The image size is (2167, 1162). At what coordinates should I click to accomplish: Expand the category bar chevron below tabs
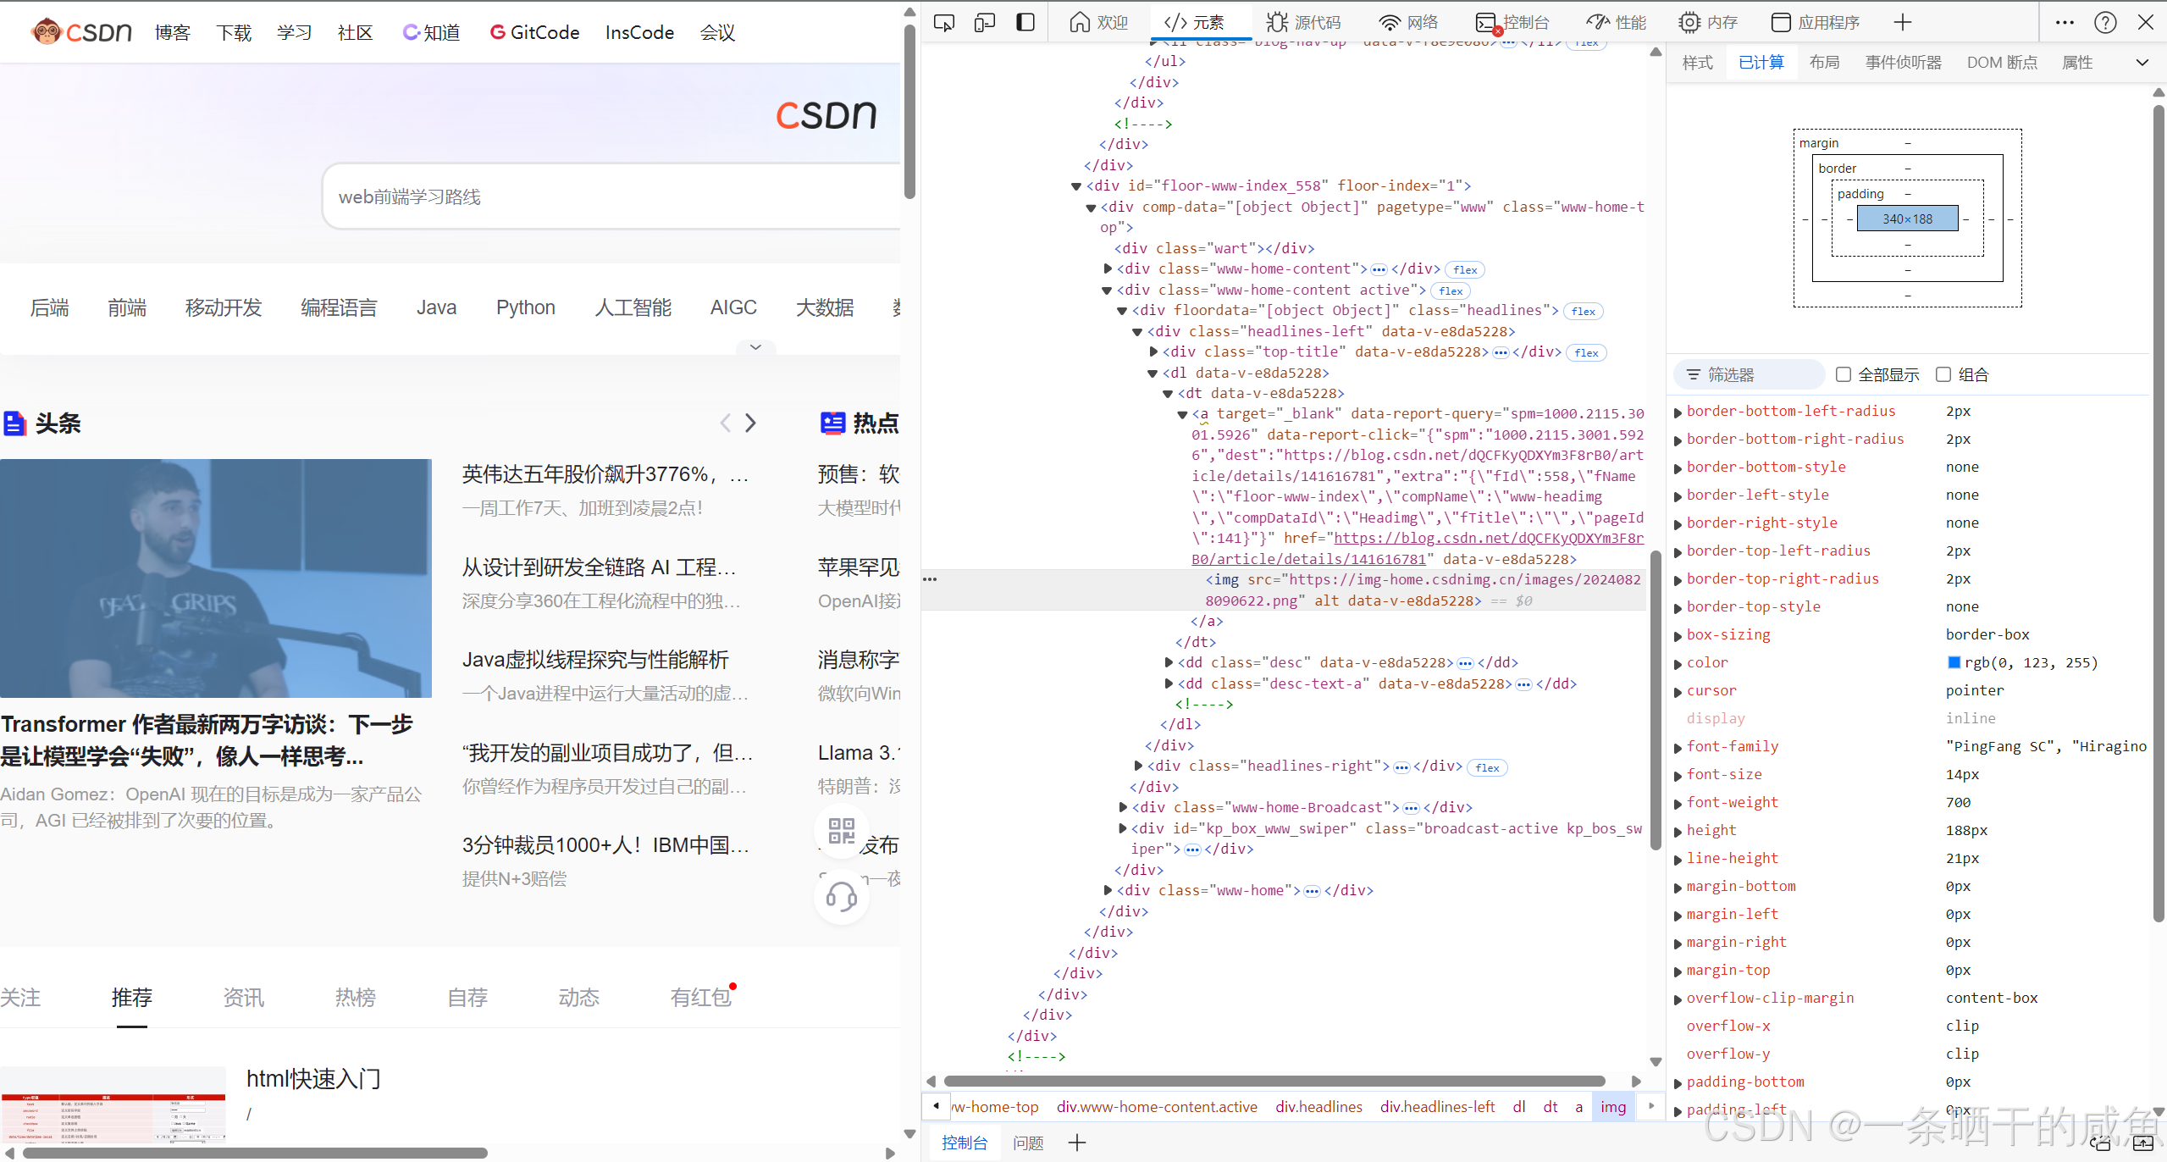click(x=755, y=347)
